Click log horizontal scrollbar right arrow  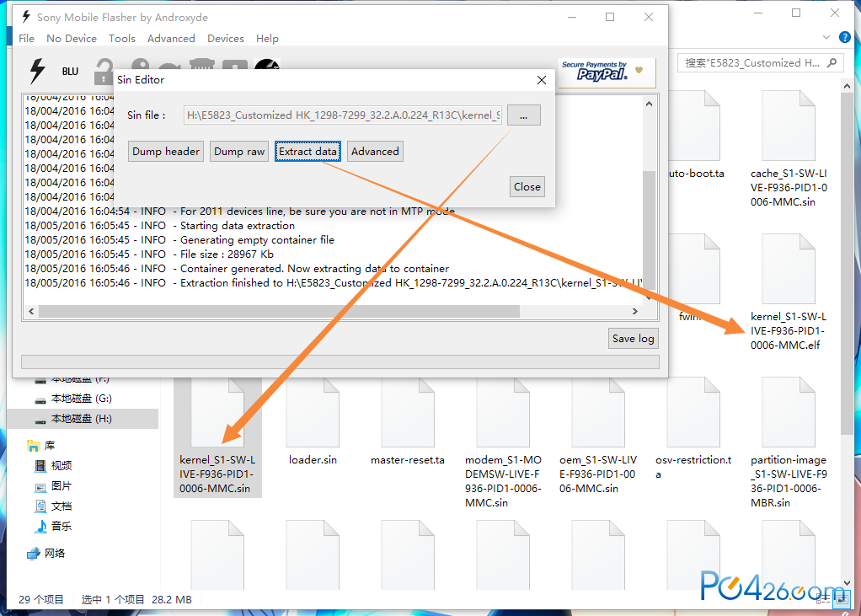click(635, 311)
